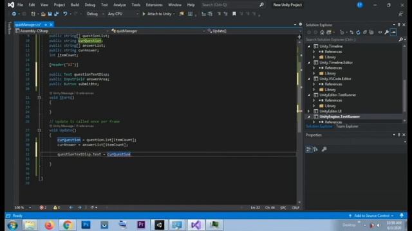Image resolution: width=412 pixels, height=231 pixels.
Task: Select Library folder under Unity.Timeline.Editor
Action: (330, 73)
